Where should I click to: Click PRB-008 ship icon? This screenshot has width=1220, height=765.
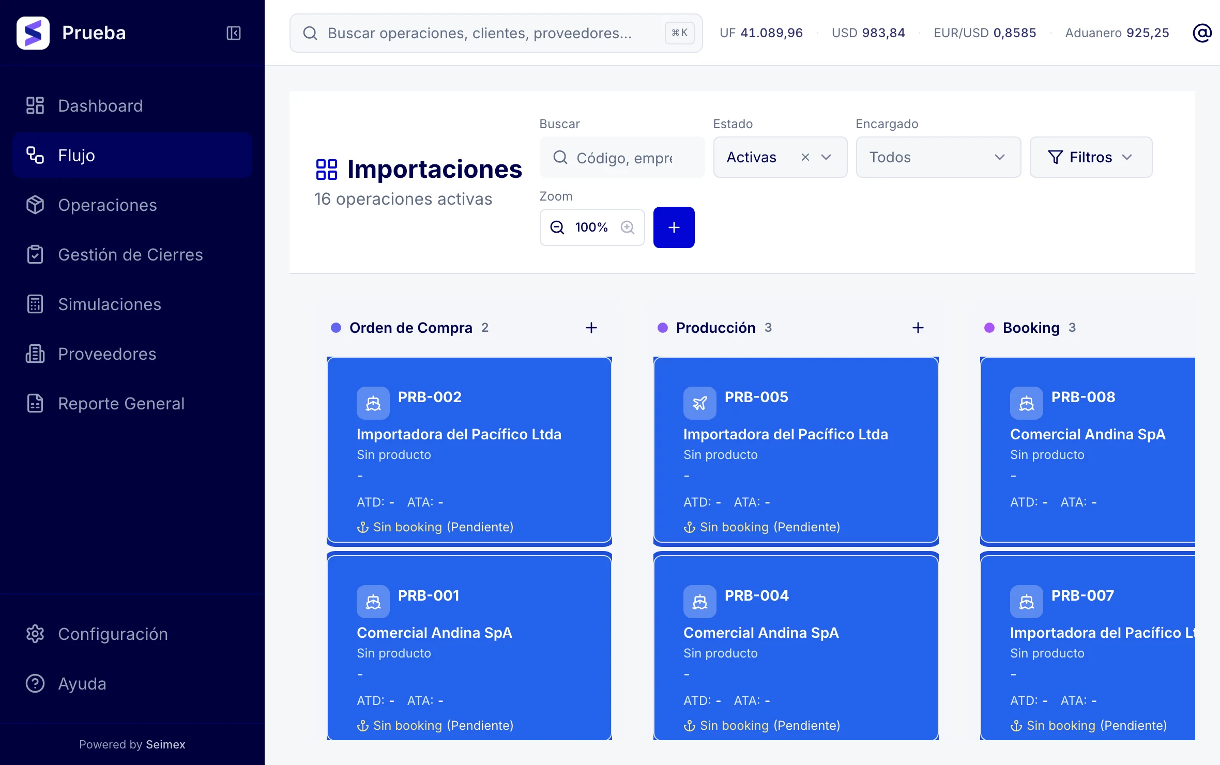pos(1027,403)
